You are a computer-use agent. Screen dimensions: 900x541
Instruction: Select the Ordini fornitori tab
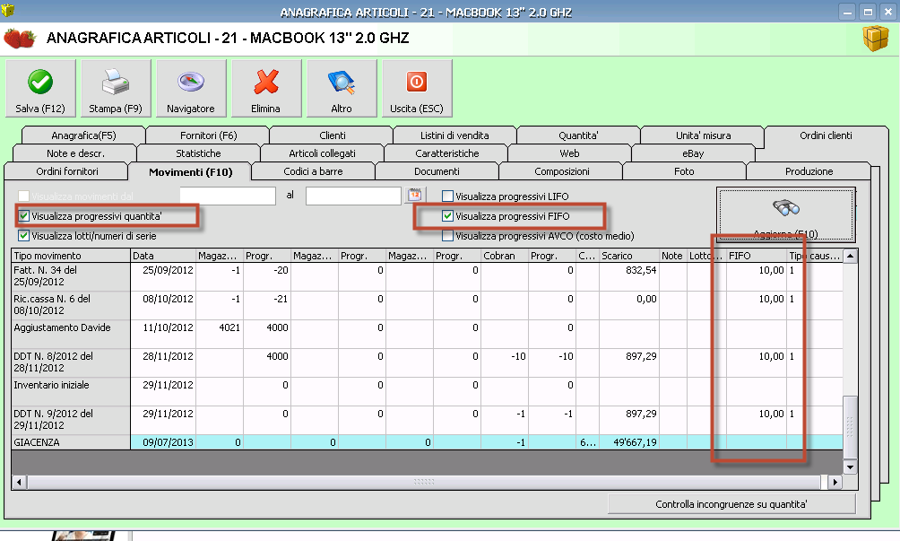click(67, 171)
